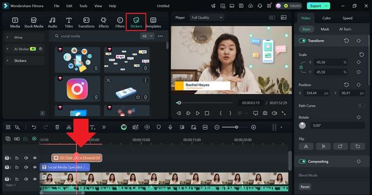Open the View menu
372x195 pixels.
click(x=98, y=6)
